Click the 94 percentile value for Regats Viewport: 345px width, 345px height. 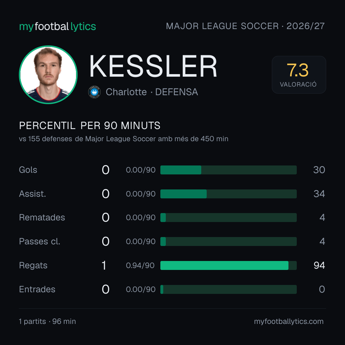pos(319,265)
